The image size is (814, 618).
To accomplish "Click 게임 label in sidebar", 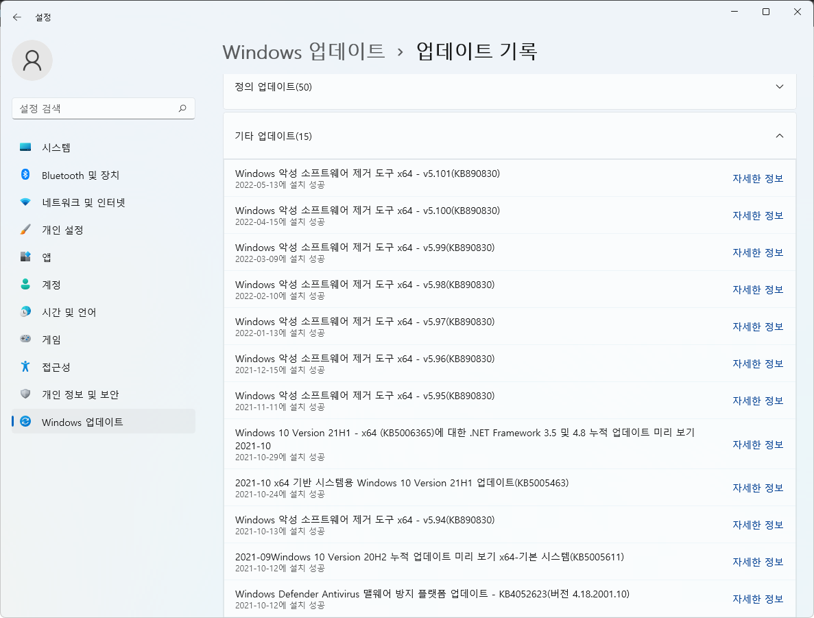I will pyautogui.click(x=51, y=340).
